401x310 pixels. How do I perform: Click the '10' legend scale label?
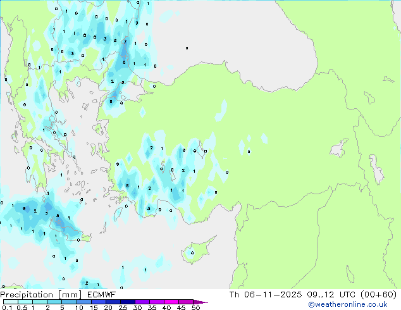pyautogui.click(x=79, y=307)
